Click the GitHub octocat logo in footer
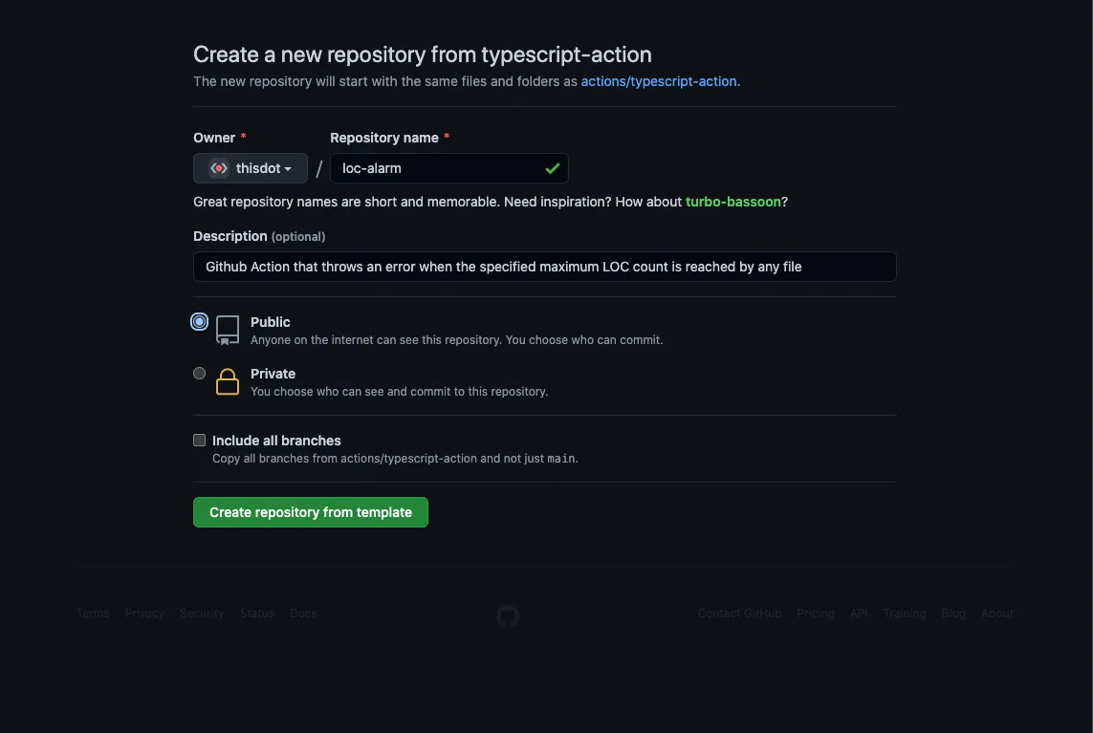Screen dimensions: 1093x733 click(x=507, y=615)
